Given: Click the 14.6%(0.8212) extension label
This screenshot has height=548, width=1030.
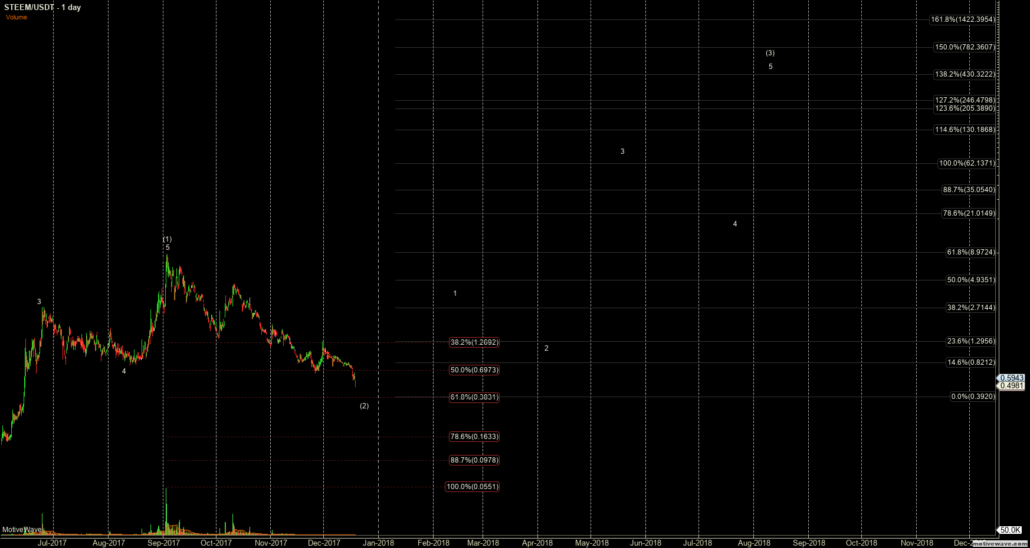Looking at the screenshot, I should [971, 362].
